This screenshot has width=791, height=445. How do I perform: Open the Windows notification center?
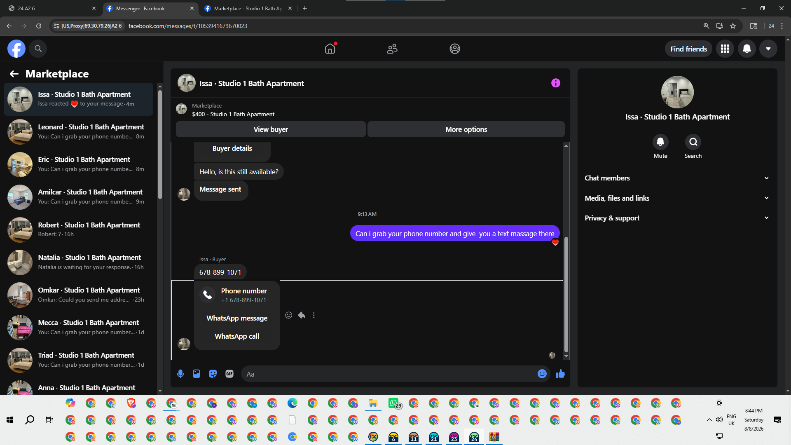(x=777, y=420)
